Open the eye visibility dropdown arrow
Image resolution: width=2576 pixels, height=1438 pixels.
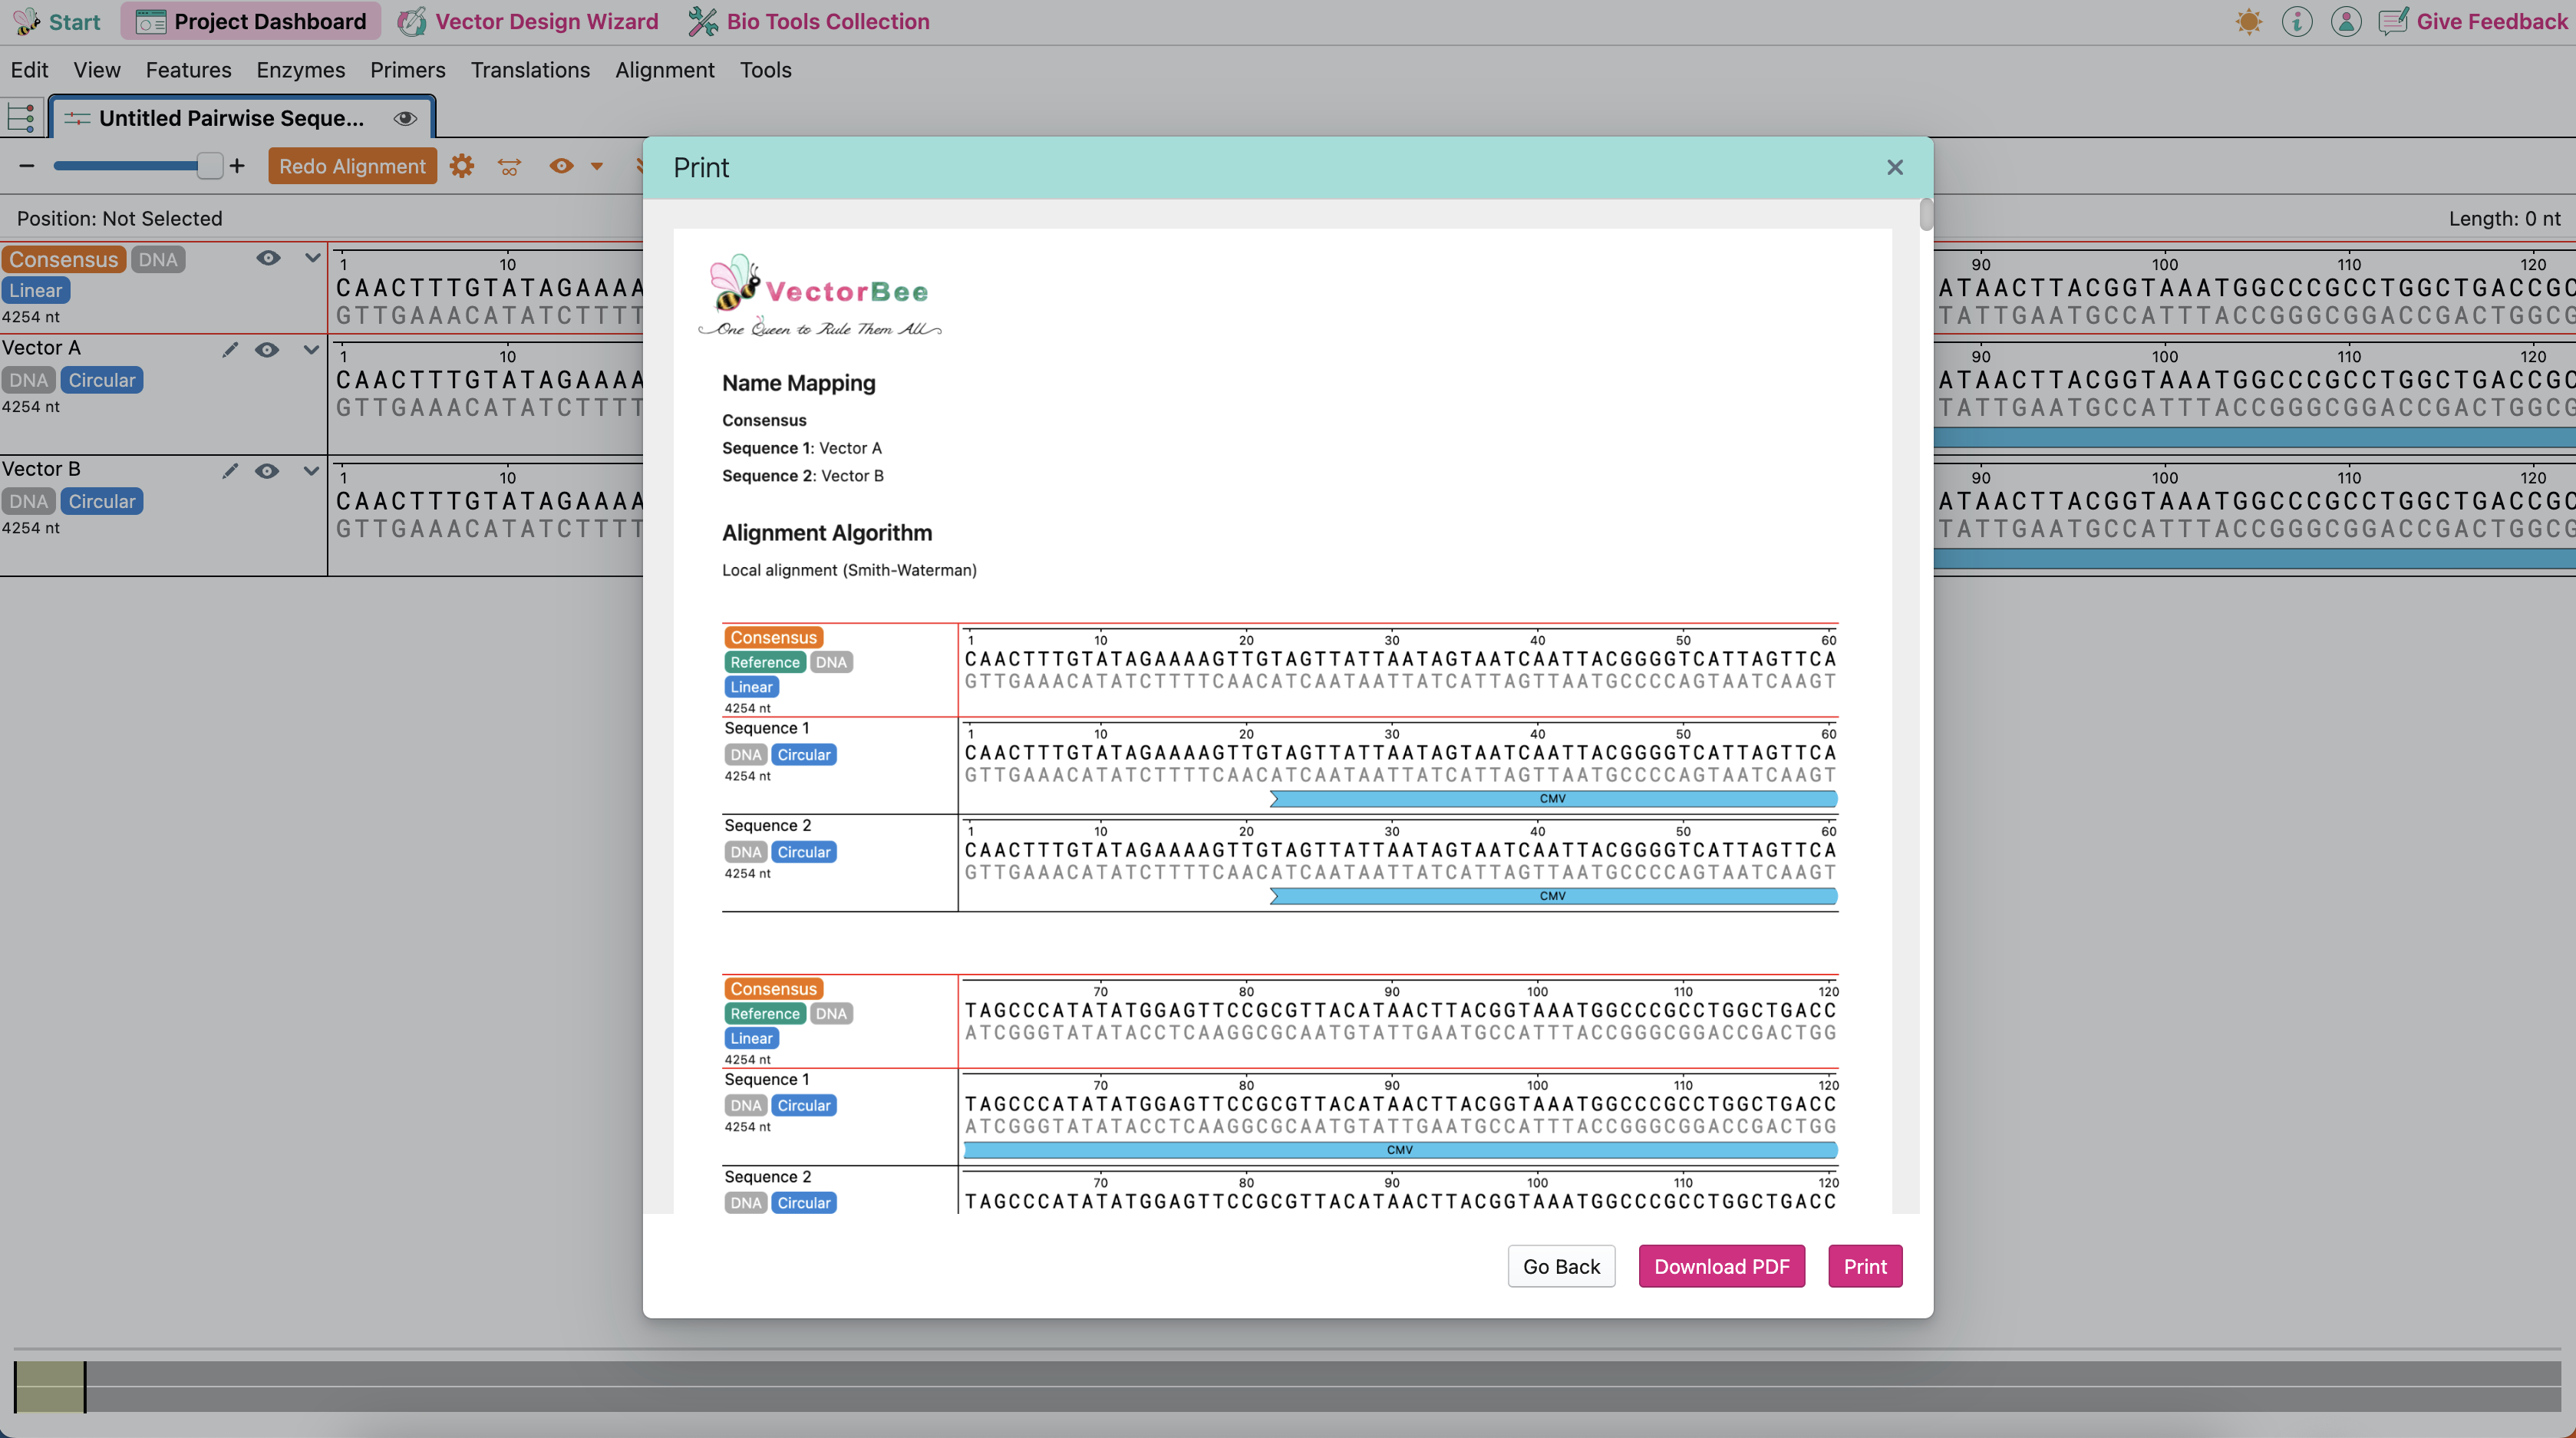pos(597,166)
